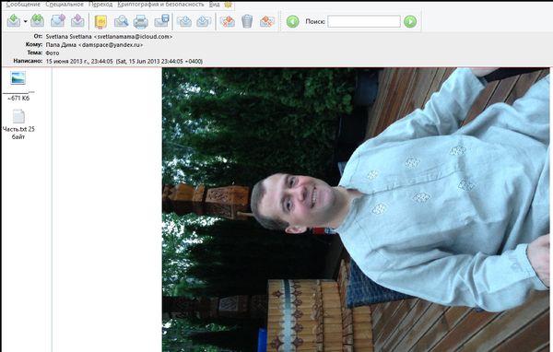Viewport: 553px width, 352px height.
Task: Open the Специальное menu
Action: 65,5
